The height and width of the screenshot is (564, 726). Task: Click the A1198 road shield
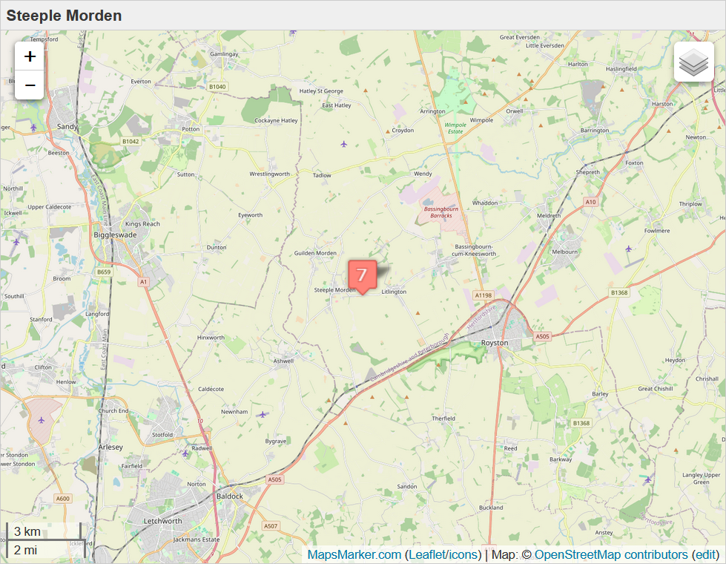click(x=484, y=295)
